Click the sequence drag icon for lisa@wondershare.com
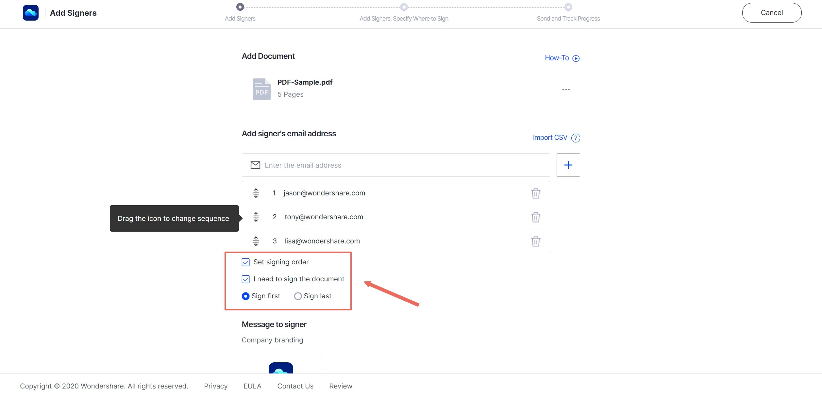 coord(256,241)
